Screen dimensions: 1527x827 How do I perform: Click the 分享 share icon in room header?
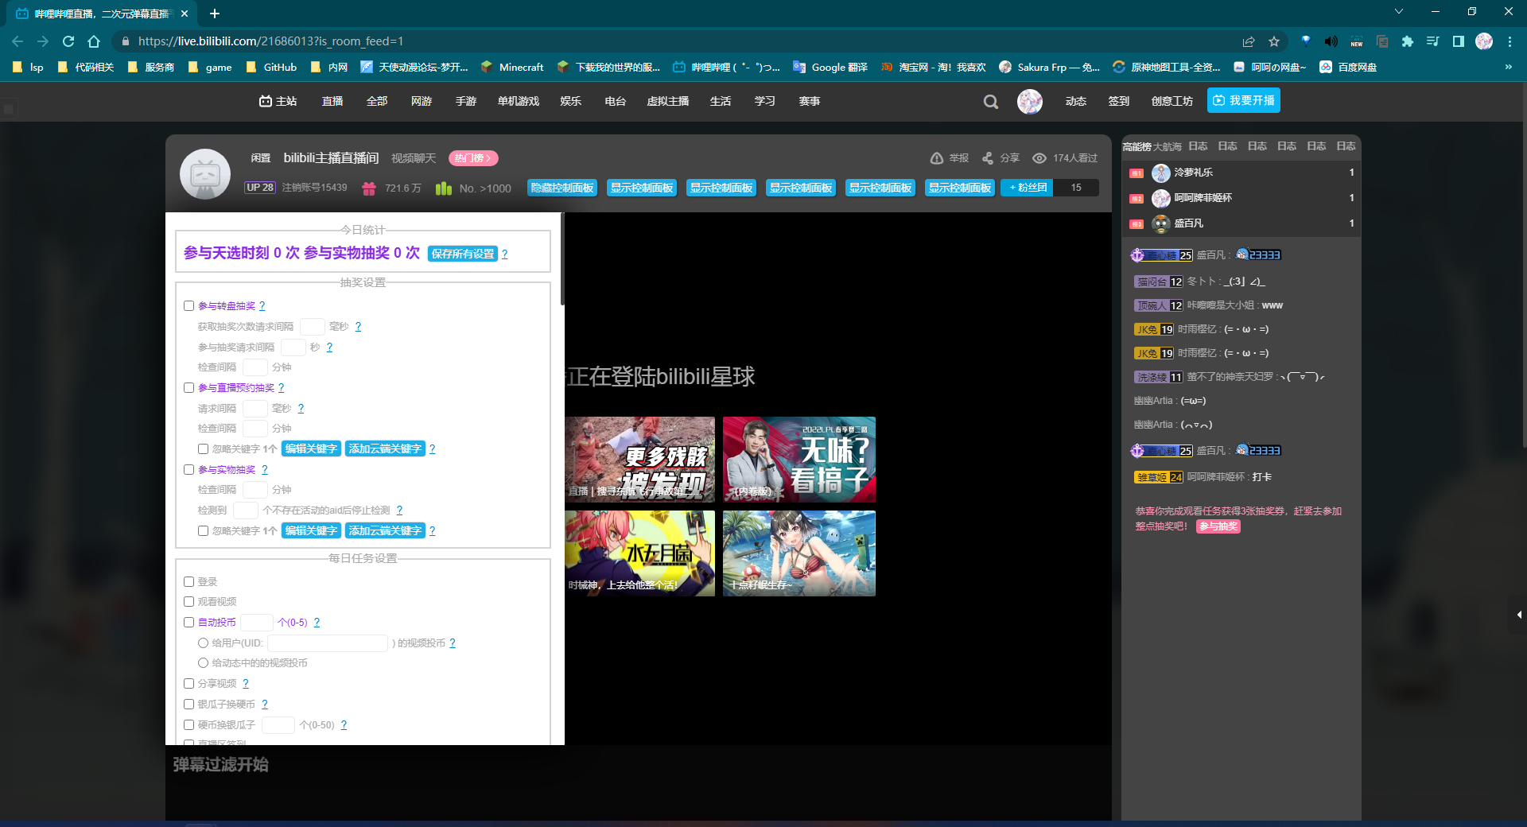tap(988, 158)
